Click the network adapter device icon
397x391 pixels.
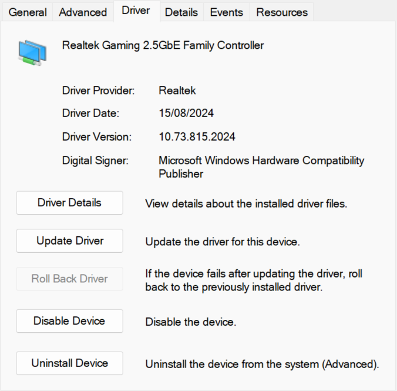(32, 52)
